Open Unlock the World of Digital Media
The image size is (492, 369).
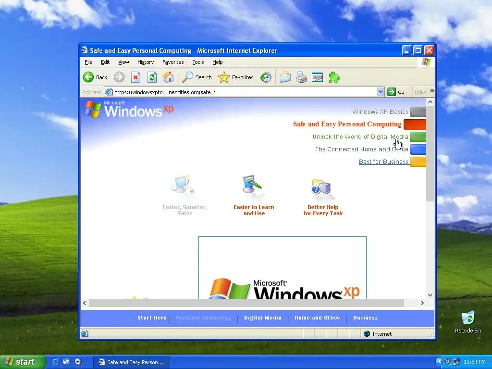pos(360,137)
